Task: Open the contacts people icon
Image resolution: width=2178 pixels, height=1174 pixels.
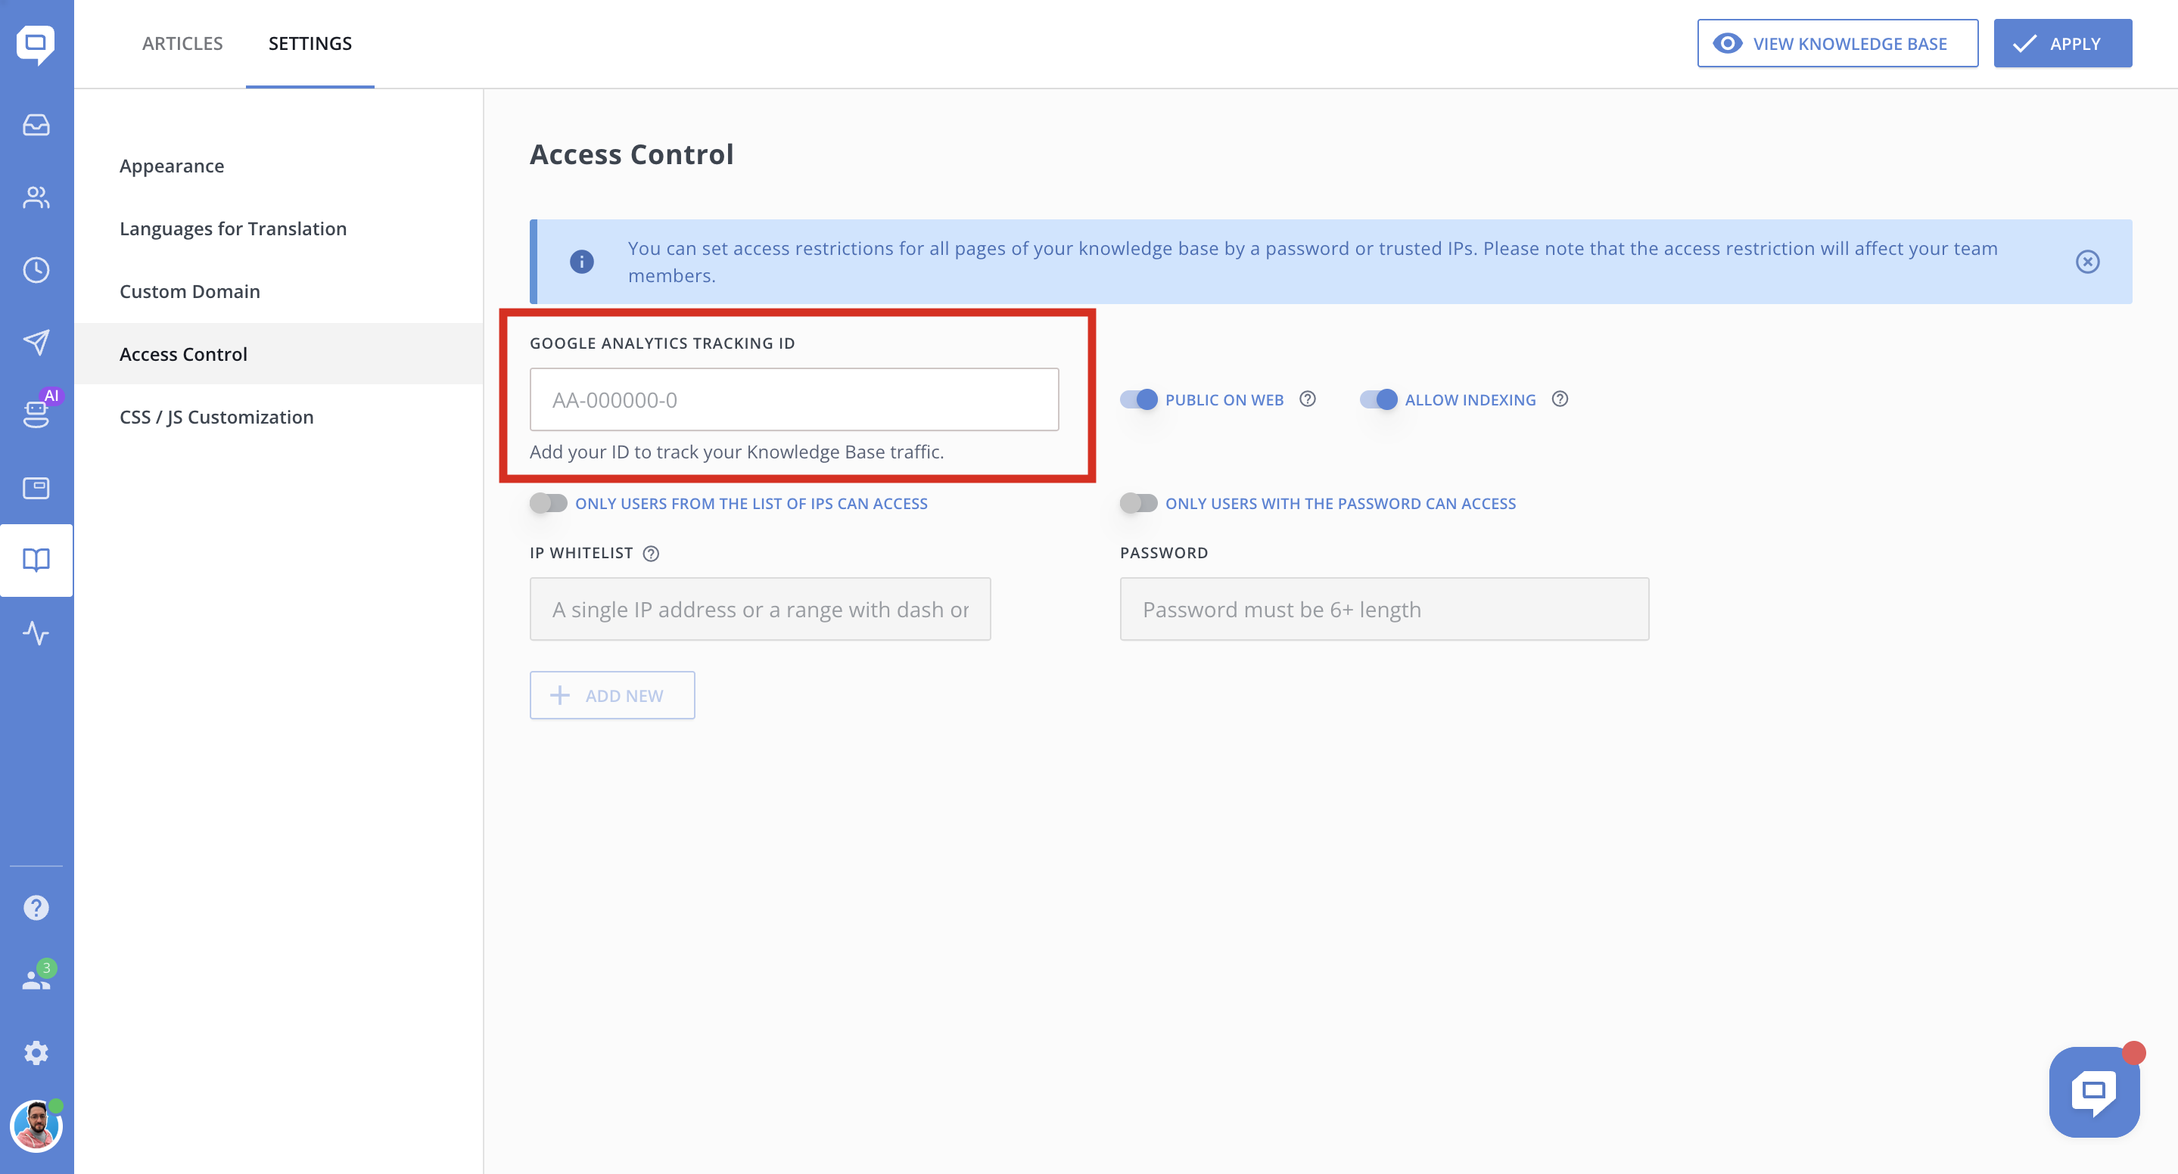Action: click(36, 197)
